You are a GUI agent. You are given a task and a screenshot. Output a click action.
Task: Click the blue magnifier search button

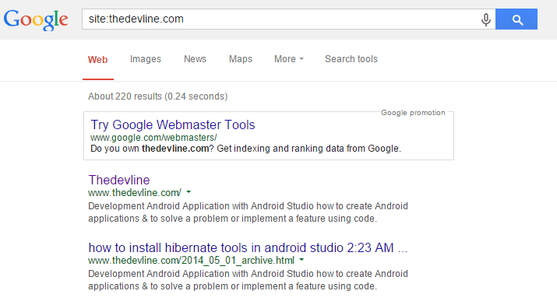point(516,19)
